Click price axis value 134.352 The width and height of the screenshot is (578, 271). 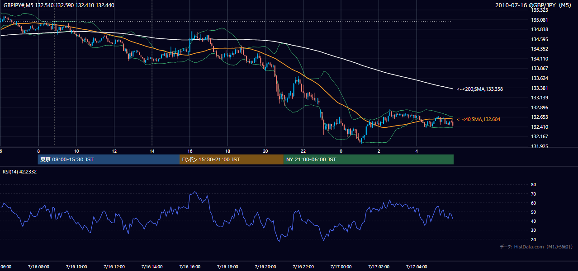pyautogui.click(x=540, y=49)
